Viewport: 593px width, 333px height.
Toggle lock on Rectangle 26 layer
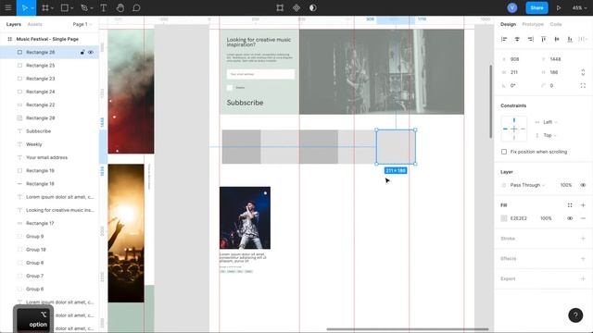[82, 52]
